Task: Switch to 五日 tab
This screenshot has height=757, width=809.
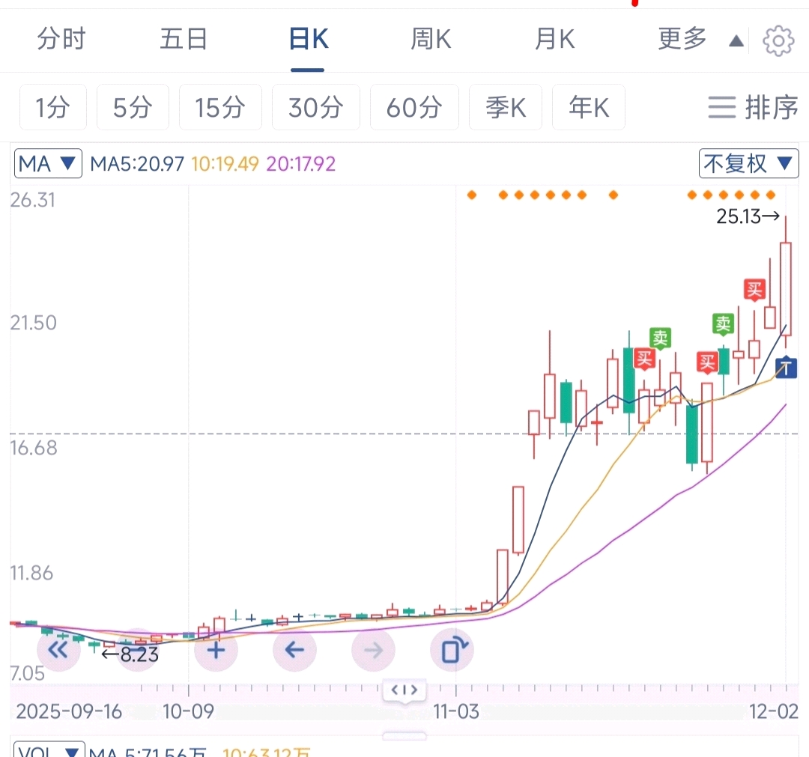Action: [184, 39]
